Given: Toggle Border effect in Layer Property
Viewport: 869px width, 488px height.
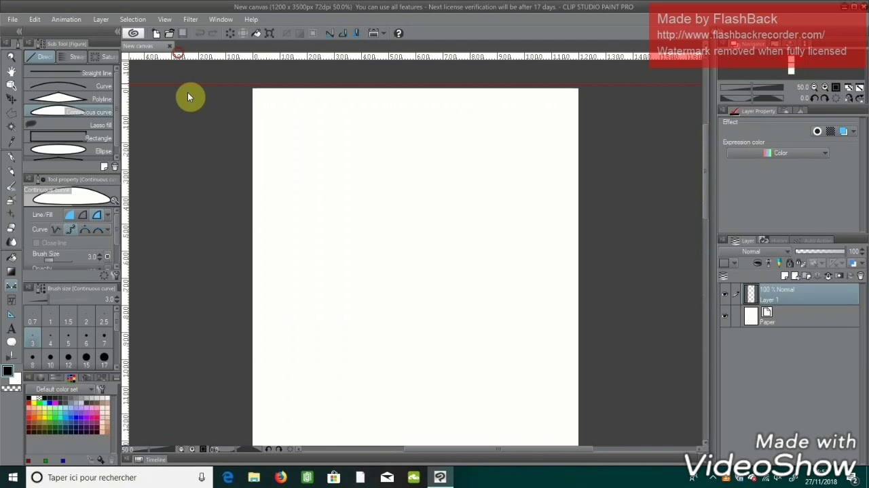Looking at the screenshot, I should [x=817, y=131].
